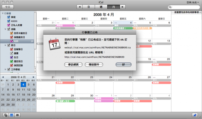Open the pink tax event on April 1
202x119 pixels.
(x=65, y=25)
